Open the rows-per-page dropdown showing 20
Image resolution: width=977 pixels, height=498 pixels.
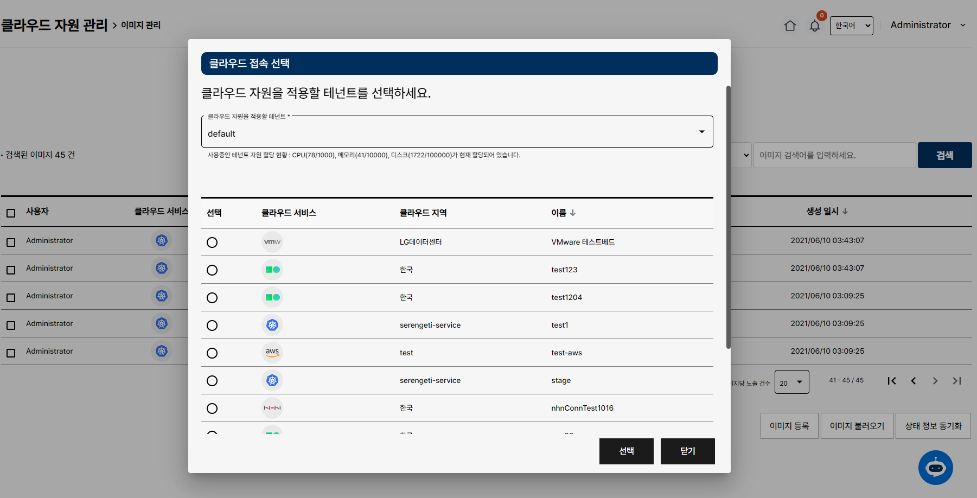[791, 382]
